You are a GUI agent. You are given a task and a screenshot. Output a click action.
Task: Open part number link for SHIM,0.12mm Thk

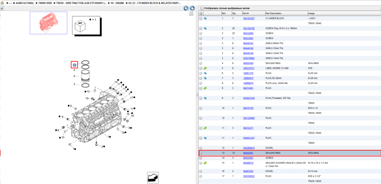(x=248, y=53)
